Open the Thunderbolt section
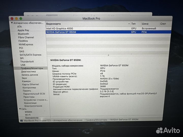 pos(27,61)
